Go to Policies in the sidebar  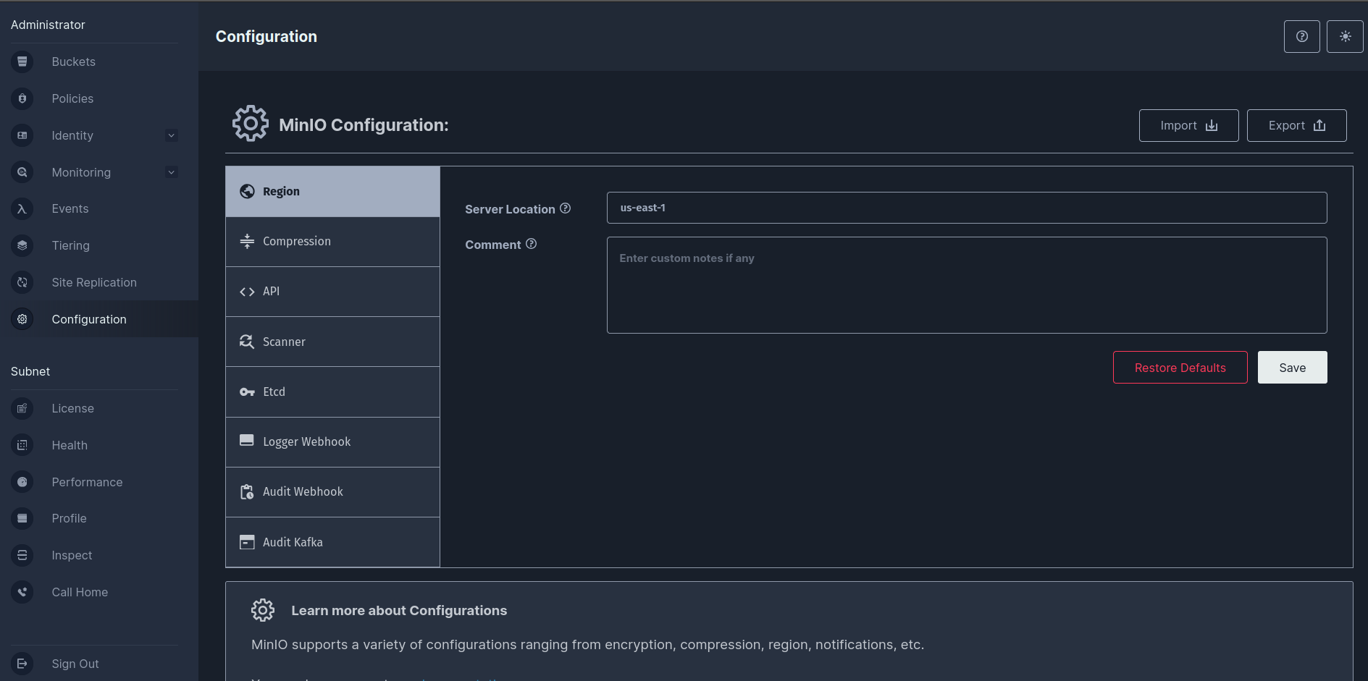point(72,98)
